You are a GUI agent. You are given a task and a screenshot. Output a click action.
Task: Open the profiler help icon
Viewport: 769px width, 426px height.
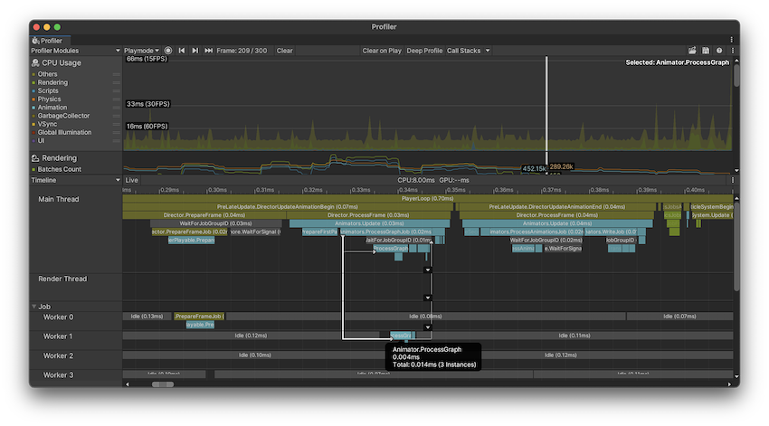[719, 51]
